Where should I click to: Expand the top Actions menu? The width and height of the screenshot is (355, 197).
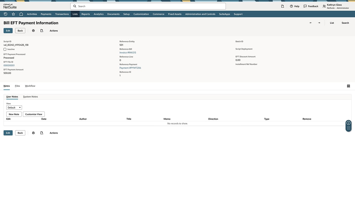click(54, 31)
